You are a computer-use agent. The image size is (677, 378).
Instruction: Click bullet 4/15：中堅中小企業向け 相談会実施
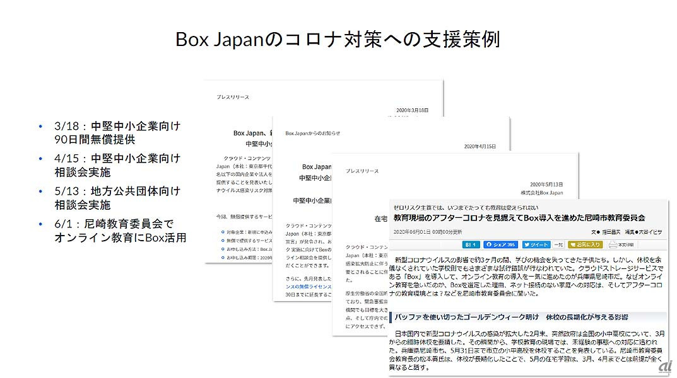point(117,165)
